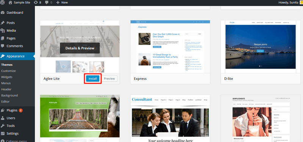Preview the Aglee Lite theme
Screen dimensions: 303x142
pos(109,79)
